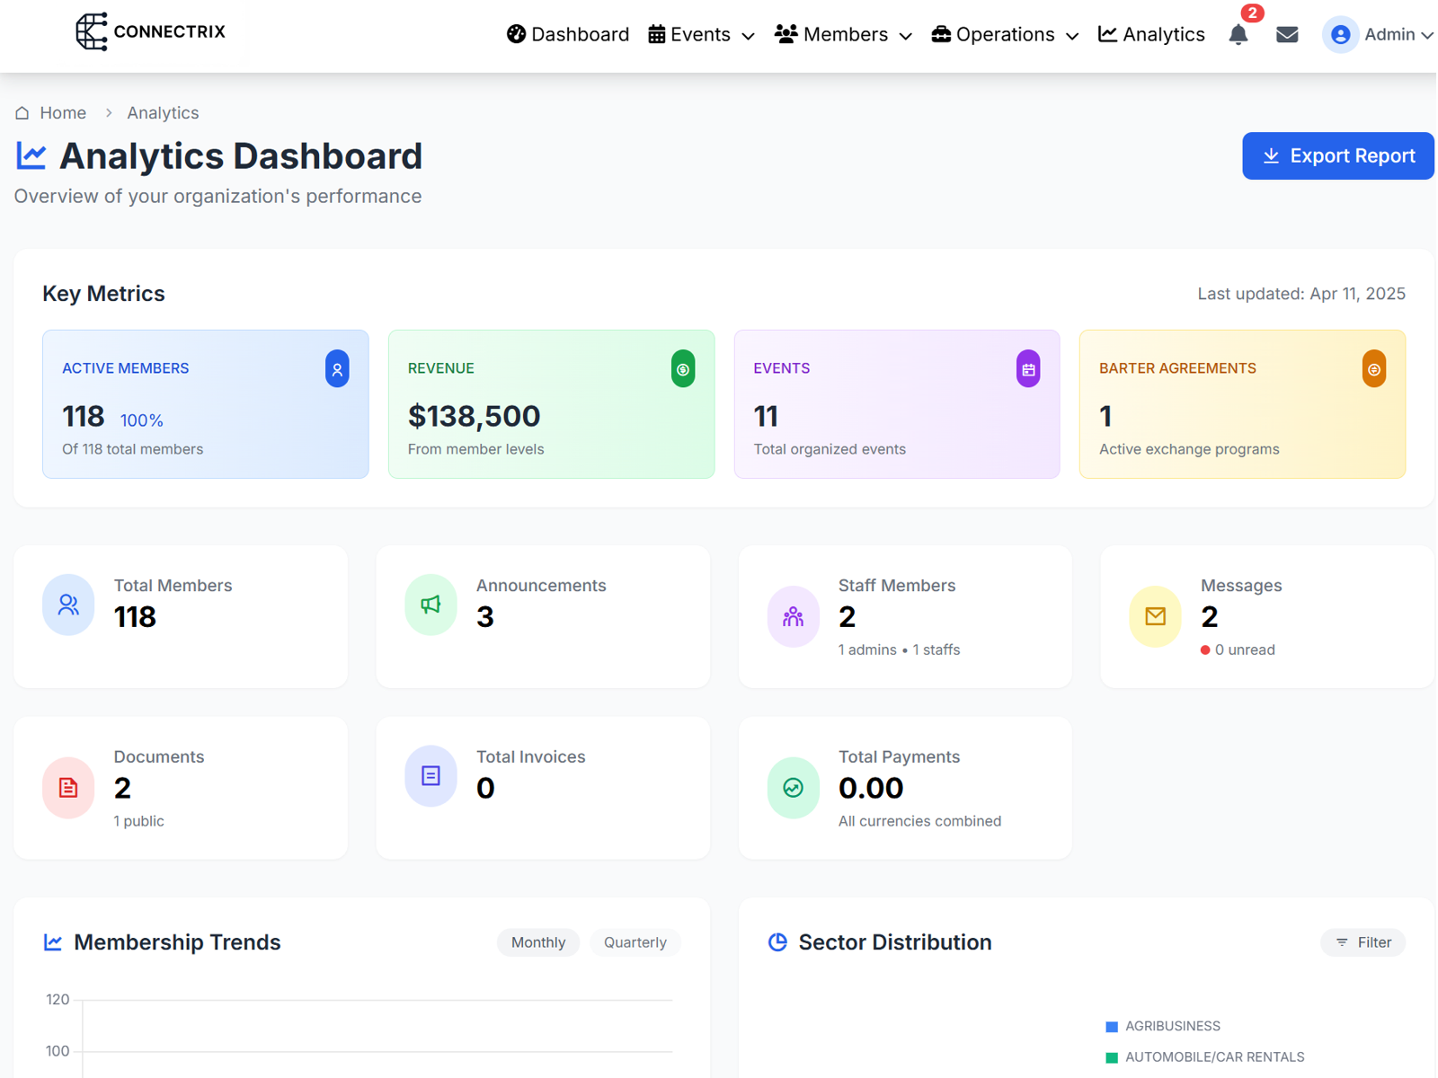
Task: Click the AUTOMOBILE/CAR RENTALS legend label
Action: [x=1215, y=1058]
